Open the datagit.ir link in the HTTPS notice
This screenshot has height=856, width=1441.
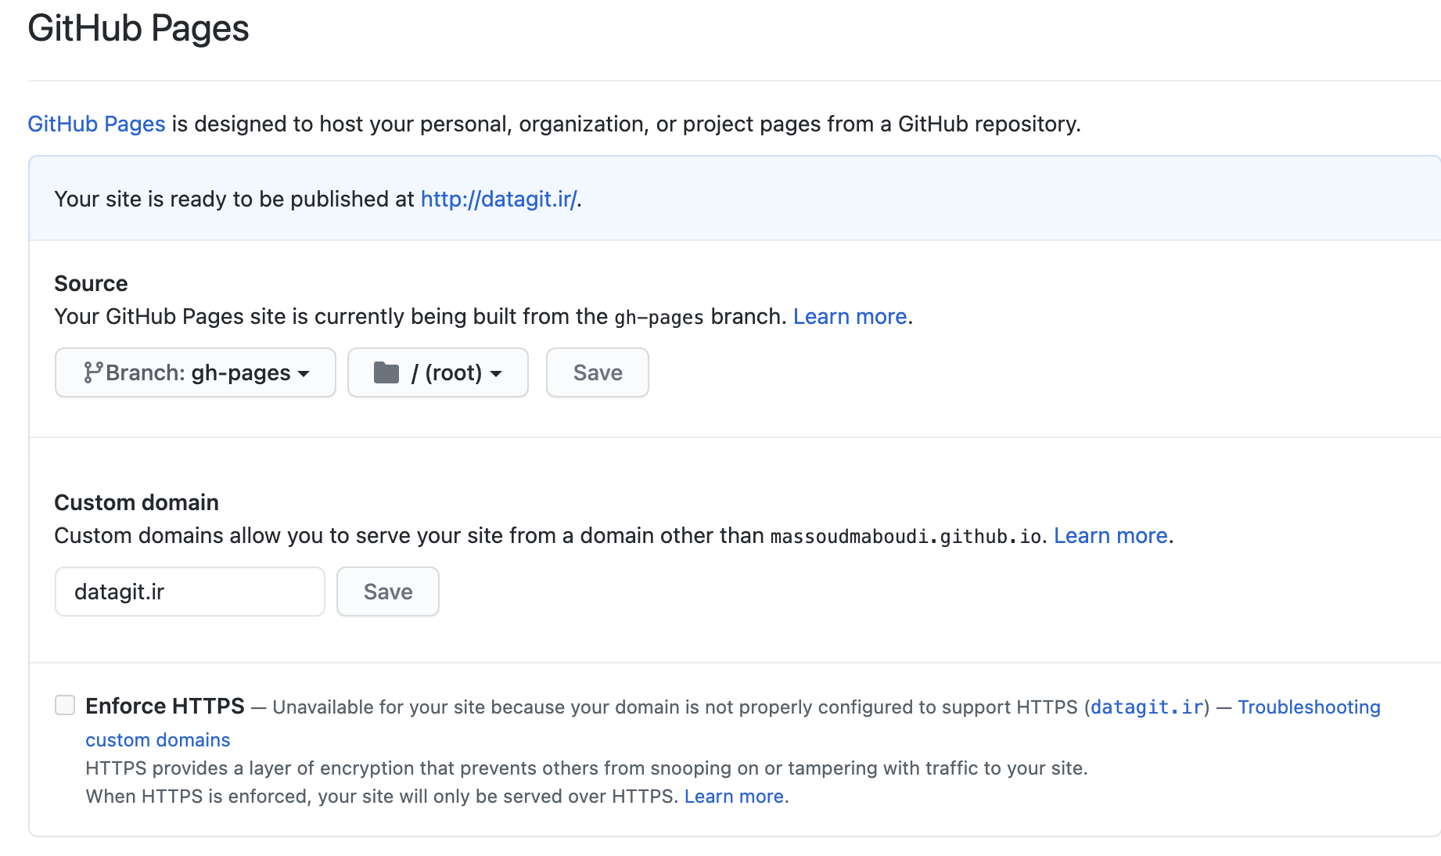tap(1145, 707)
